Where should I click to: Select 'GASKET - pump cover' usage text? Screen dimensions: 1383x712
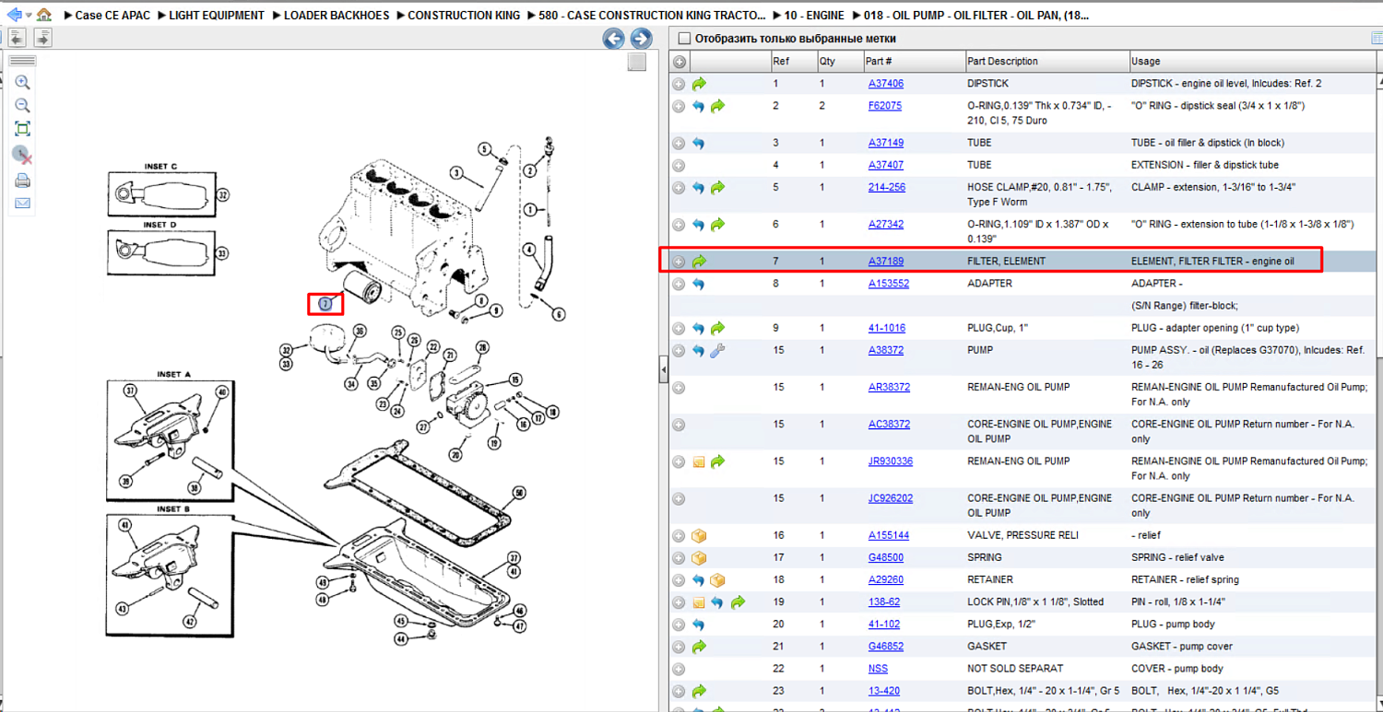(x=1181, y=647)
